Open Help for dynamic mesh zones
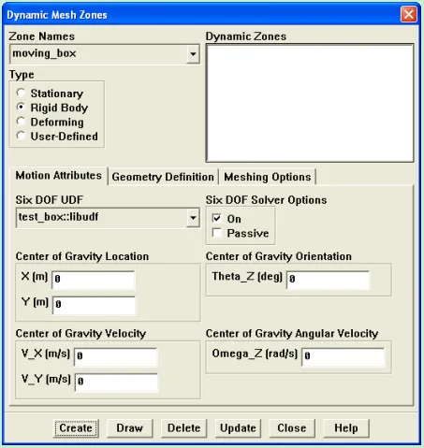 346,428
